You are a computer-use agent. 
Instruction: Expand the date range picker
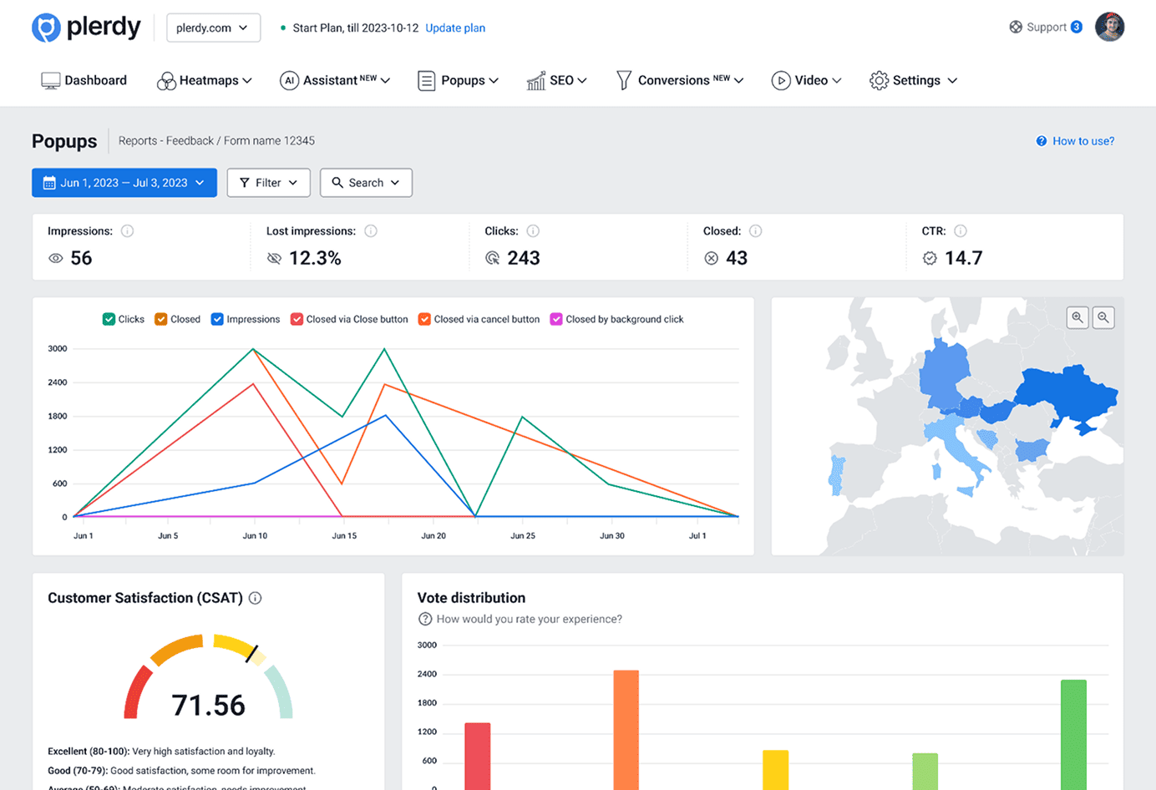pyautogui.click(x=124, y=183)
